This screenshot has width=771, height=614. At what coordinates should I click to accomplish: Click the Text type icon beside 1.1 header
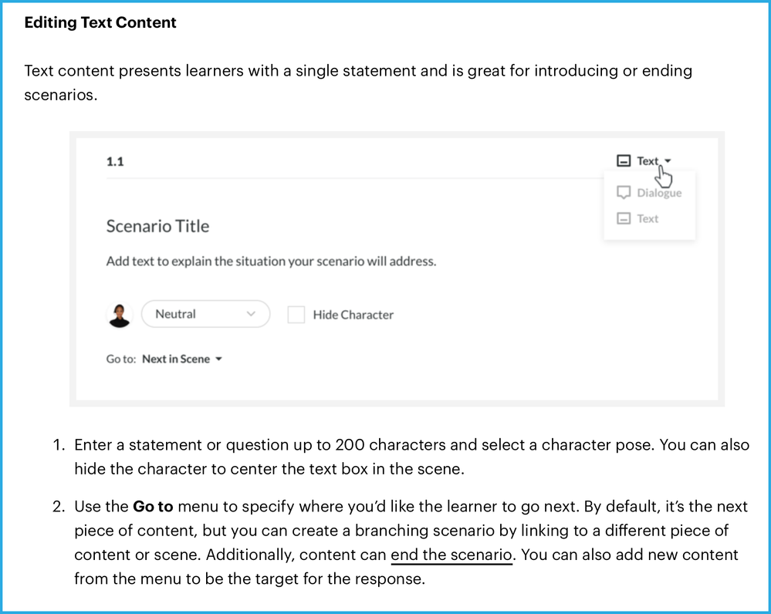(624, 161)
